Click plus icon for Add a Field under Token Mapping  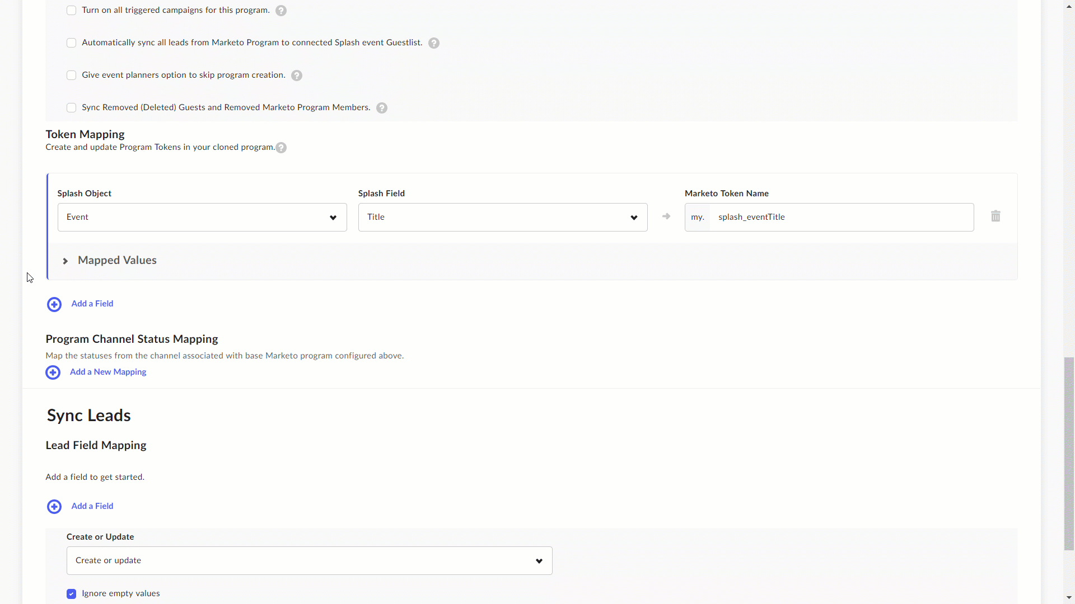(x=54, y=304)
